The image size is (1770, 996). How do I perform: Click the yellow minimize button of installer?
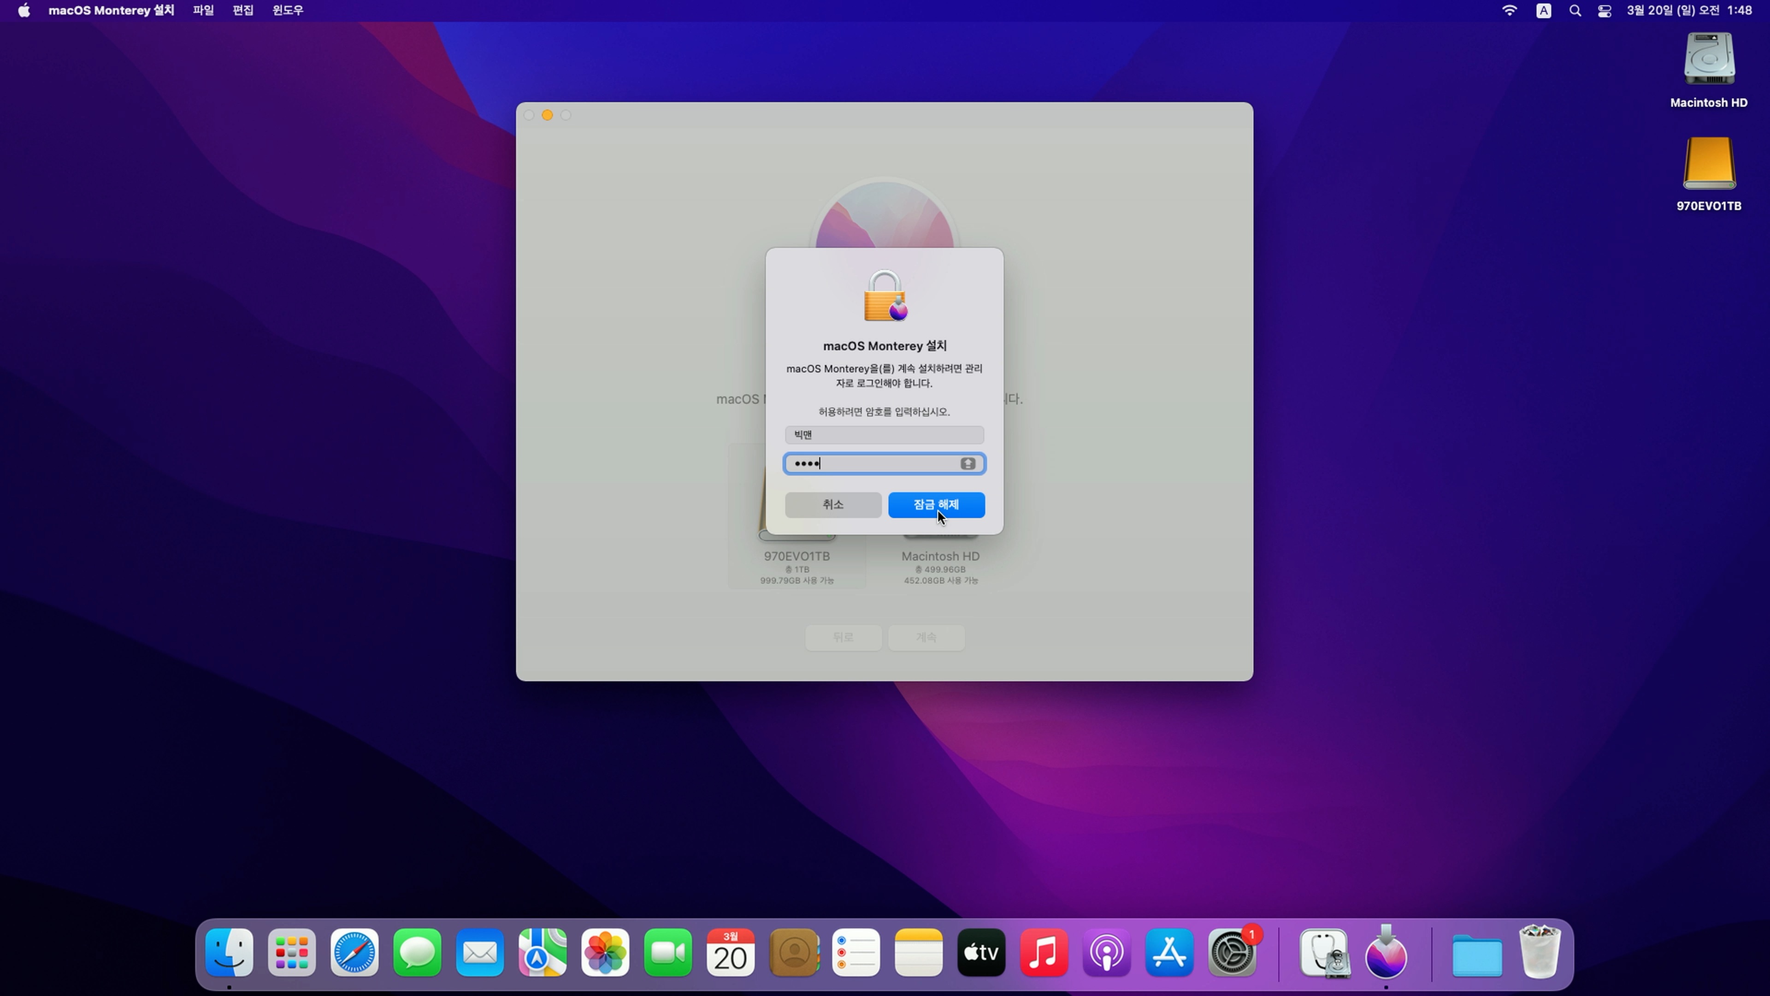pyautogui.click(x=548, y=115)
